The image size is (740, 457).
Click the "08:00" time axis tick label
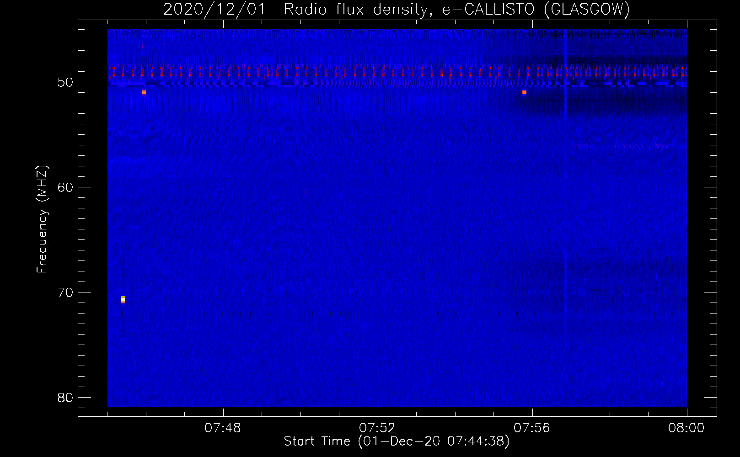686,428
